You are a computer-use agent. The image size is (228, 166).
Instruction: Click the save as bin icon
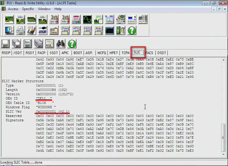(x=27, y=43)
